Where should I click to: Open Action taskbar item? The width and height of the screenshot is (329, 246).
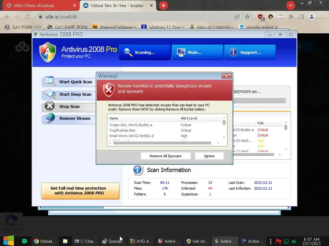[253, 241]
